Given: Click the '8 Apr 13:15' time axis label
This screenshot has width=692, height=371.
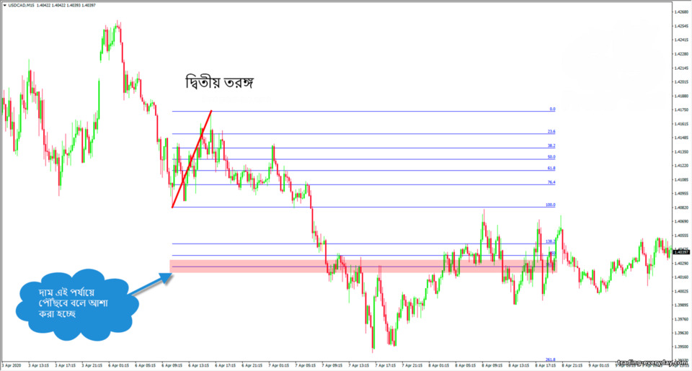Looking at the screenshot, I should 518,365.
